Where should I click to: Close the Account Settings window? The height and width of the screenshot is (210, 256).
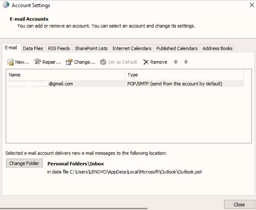click(252, 5)
